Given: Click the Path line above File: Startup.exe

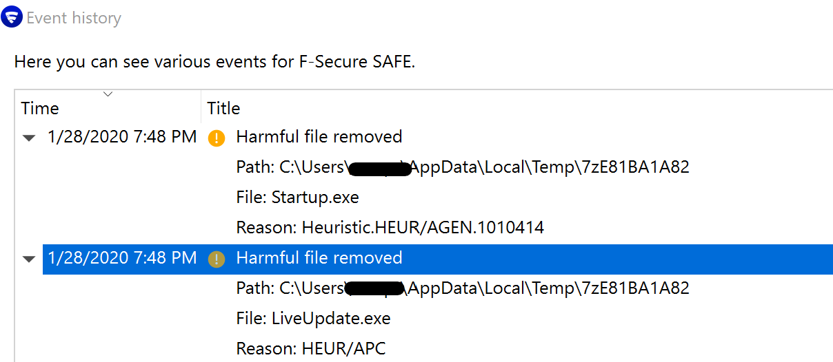Looking at the screenshot, I should coord(462,167).
